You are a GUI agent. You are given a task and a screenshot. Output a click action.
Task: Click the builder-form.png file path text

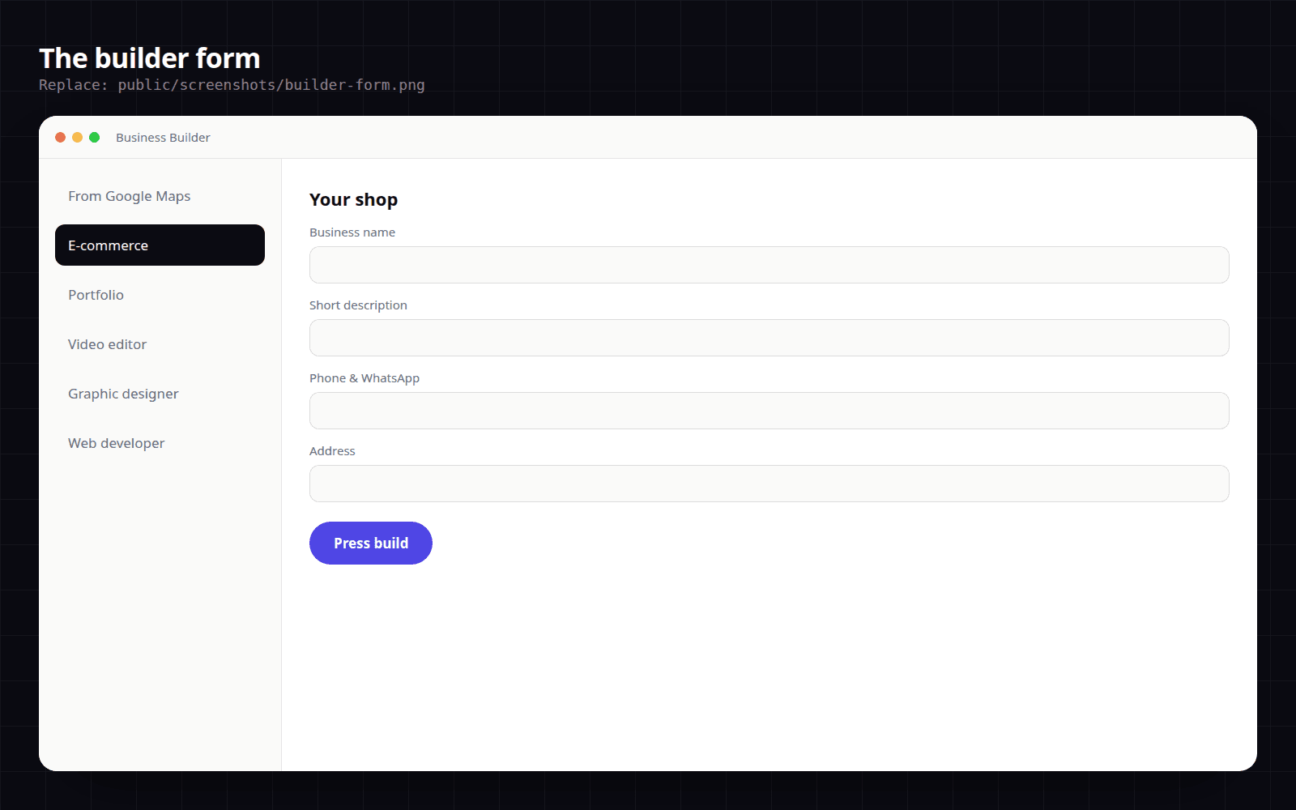pos(271,85)
